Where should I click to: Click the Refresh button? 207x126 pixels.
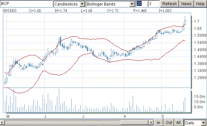pos(169,4)
